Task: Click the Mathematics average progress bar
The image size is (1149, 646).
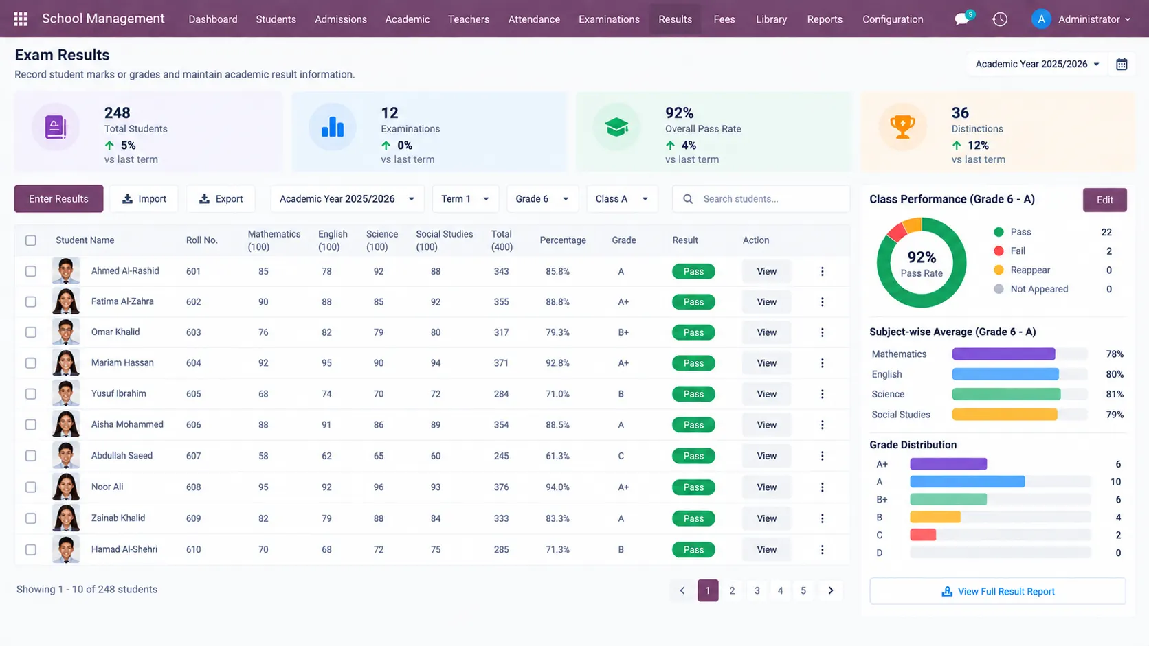Action: coord(1020,354)
